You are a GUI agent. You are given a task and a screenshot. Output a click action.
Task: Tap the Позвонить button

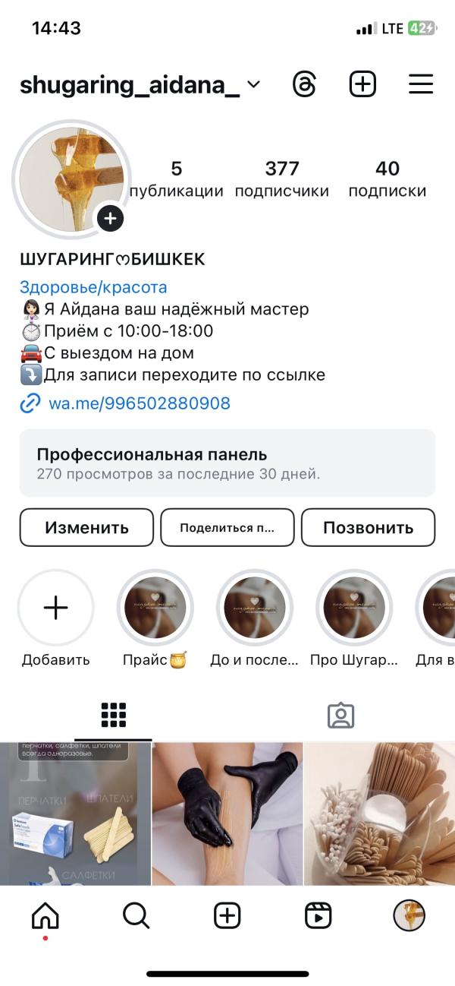pyautogui.click(x=369, y=527)
